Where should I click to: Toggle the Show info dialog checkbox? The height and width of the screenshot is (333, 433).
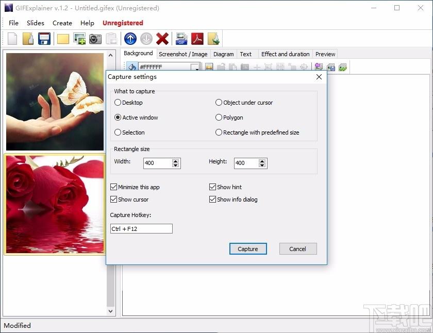(x=212, y=199)
